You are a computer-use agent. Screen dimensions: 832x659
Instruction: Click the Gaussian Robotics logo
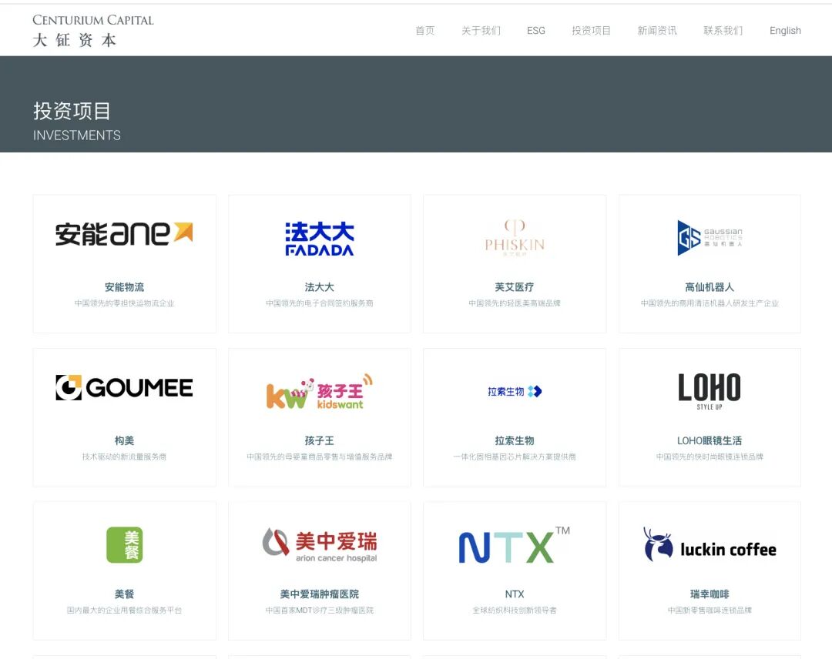point(710,238)
